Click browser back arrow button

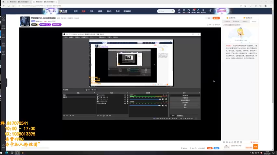(4, 6)
